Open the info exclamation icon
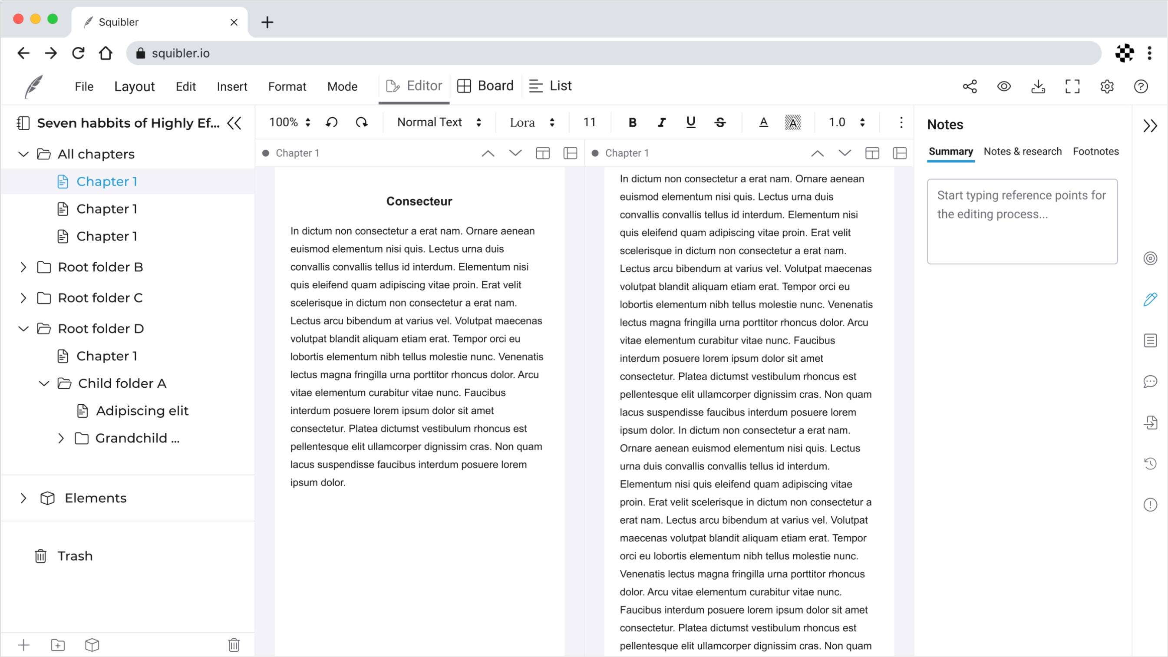 (x=1150, y=505)
